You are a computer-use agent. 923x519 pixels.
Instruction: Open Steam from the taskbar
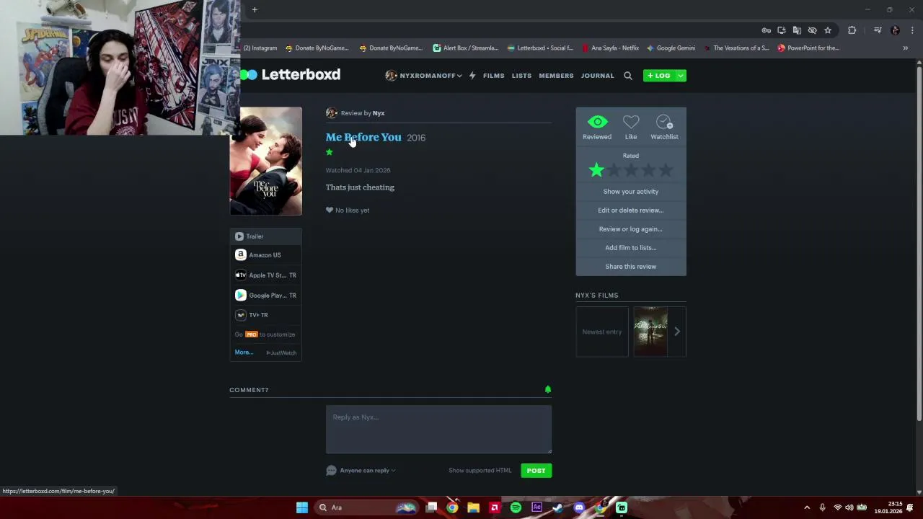point(557,507)
